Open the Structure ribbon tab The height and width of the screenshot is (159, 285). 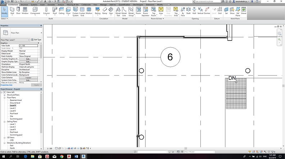[24, 5]
